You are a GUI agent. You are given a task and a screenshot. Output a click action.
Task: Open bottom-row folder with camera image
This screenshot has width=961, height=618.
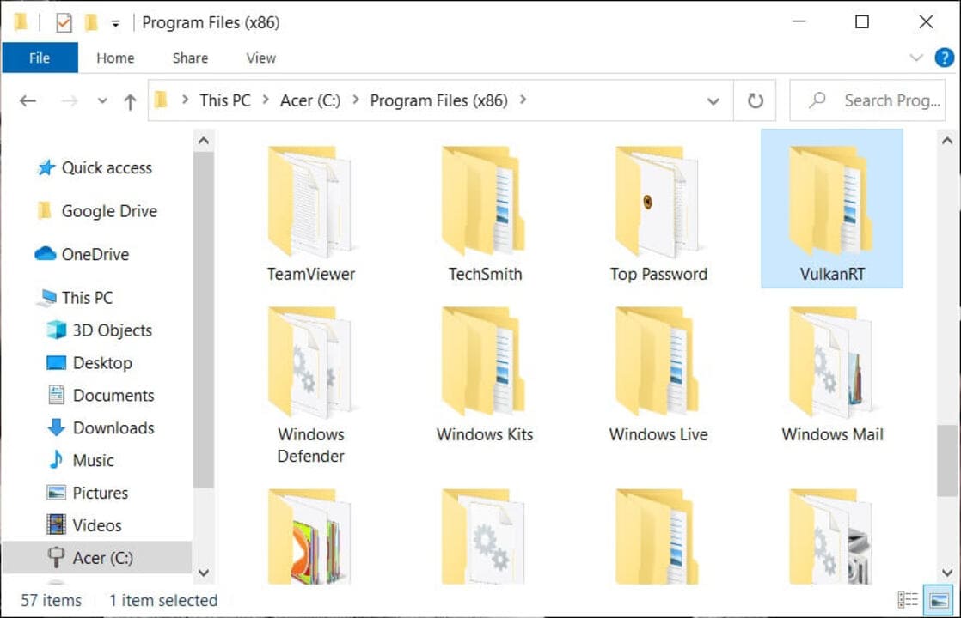tap(831, 536)
